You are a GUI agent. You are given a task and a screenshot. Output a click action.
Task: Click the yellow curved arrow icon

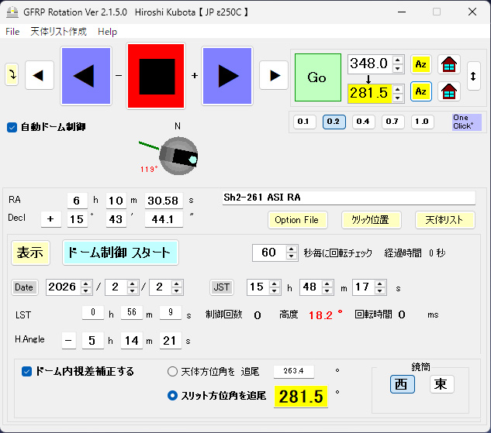coord(12,75)
